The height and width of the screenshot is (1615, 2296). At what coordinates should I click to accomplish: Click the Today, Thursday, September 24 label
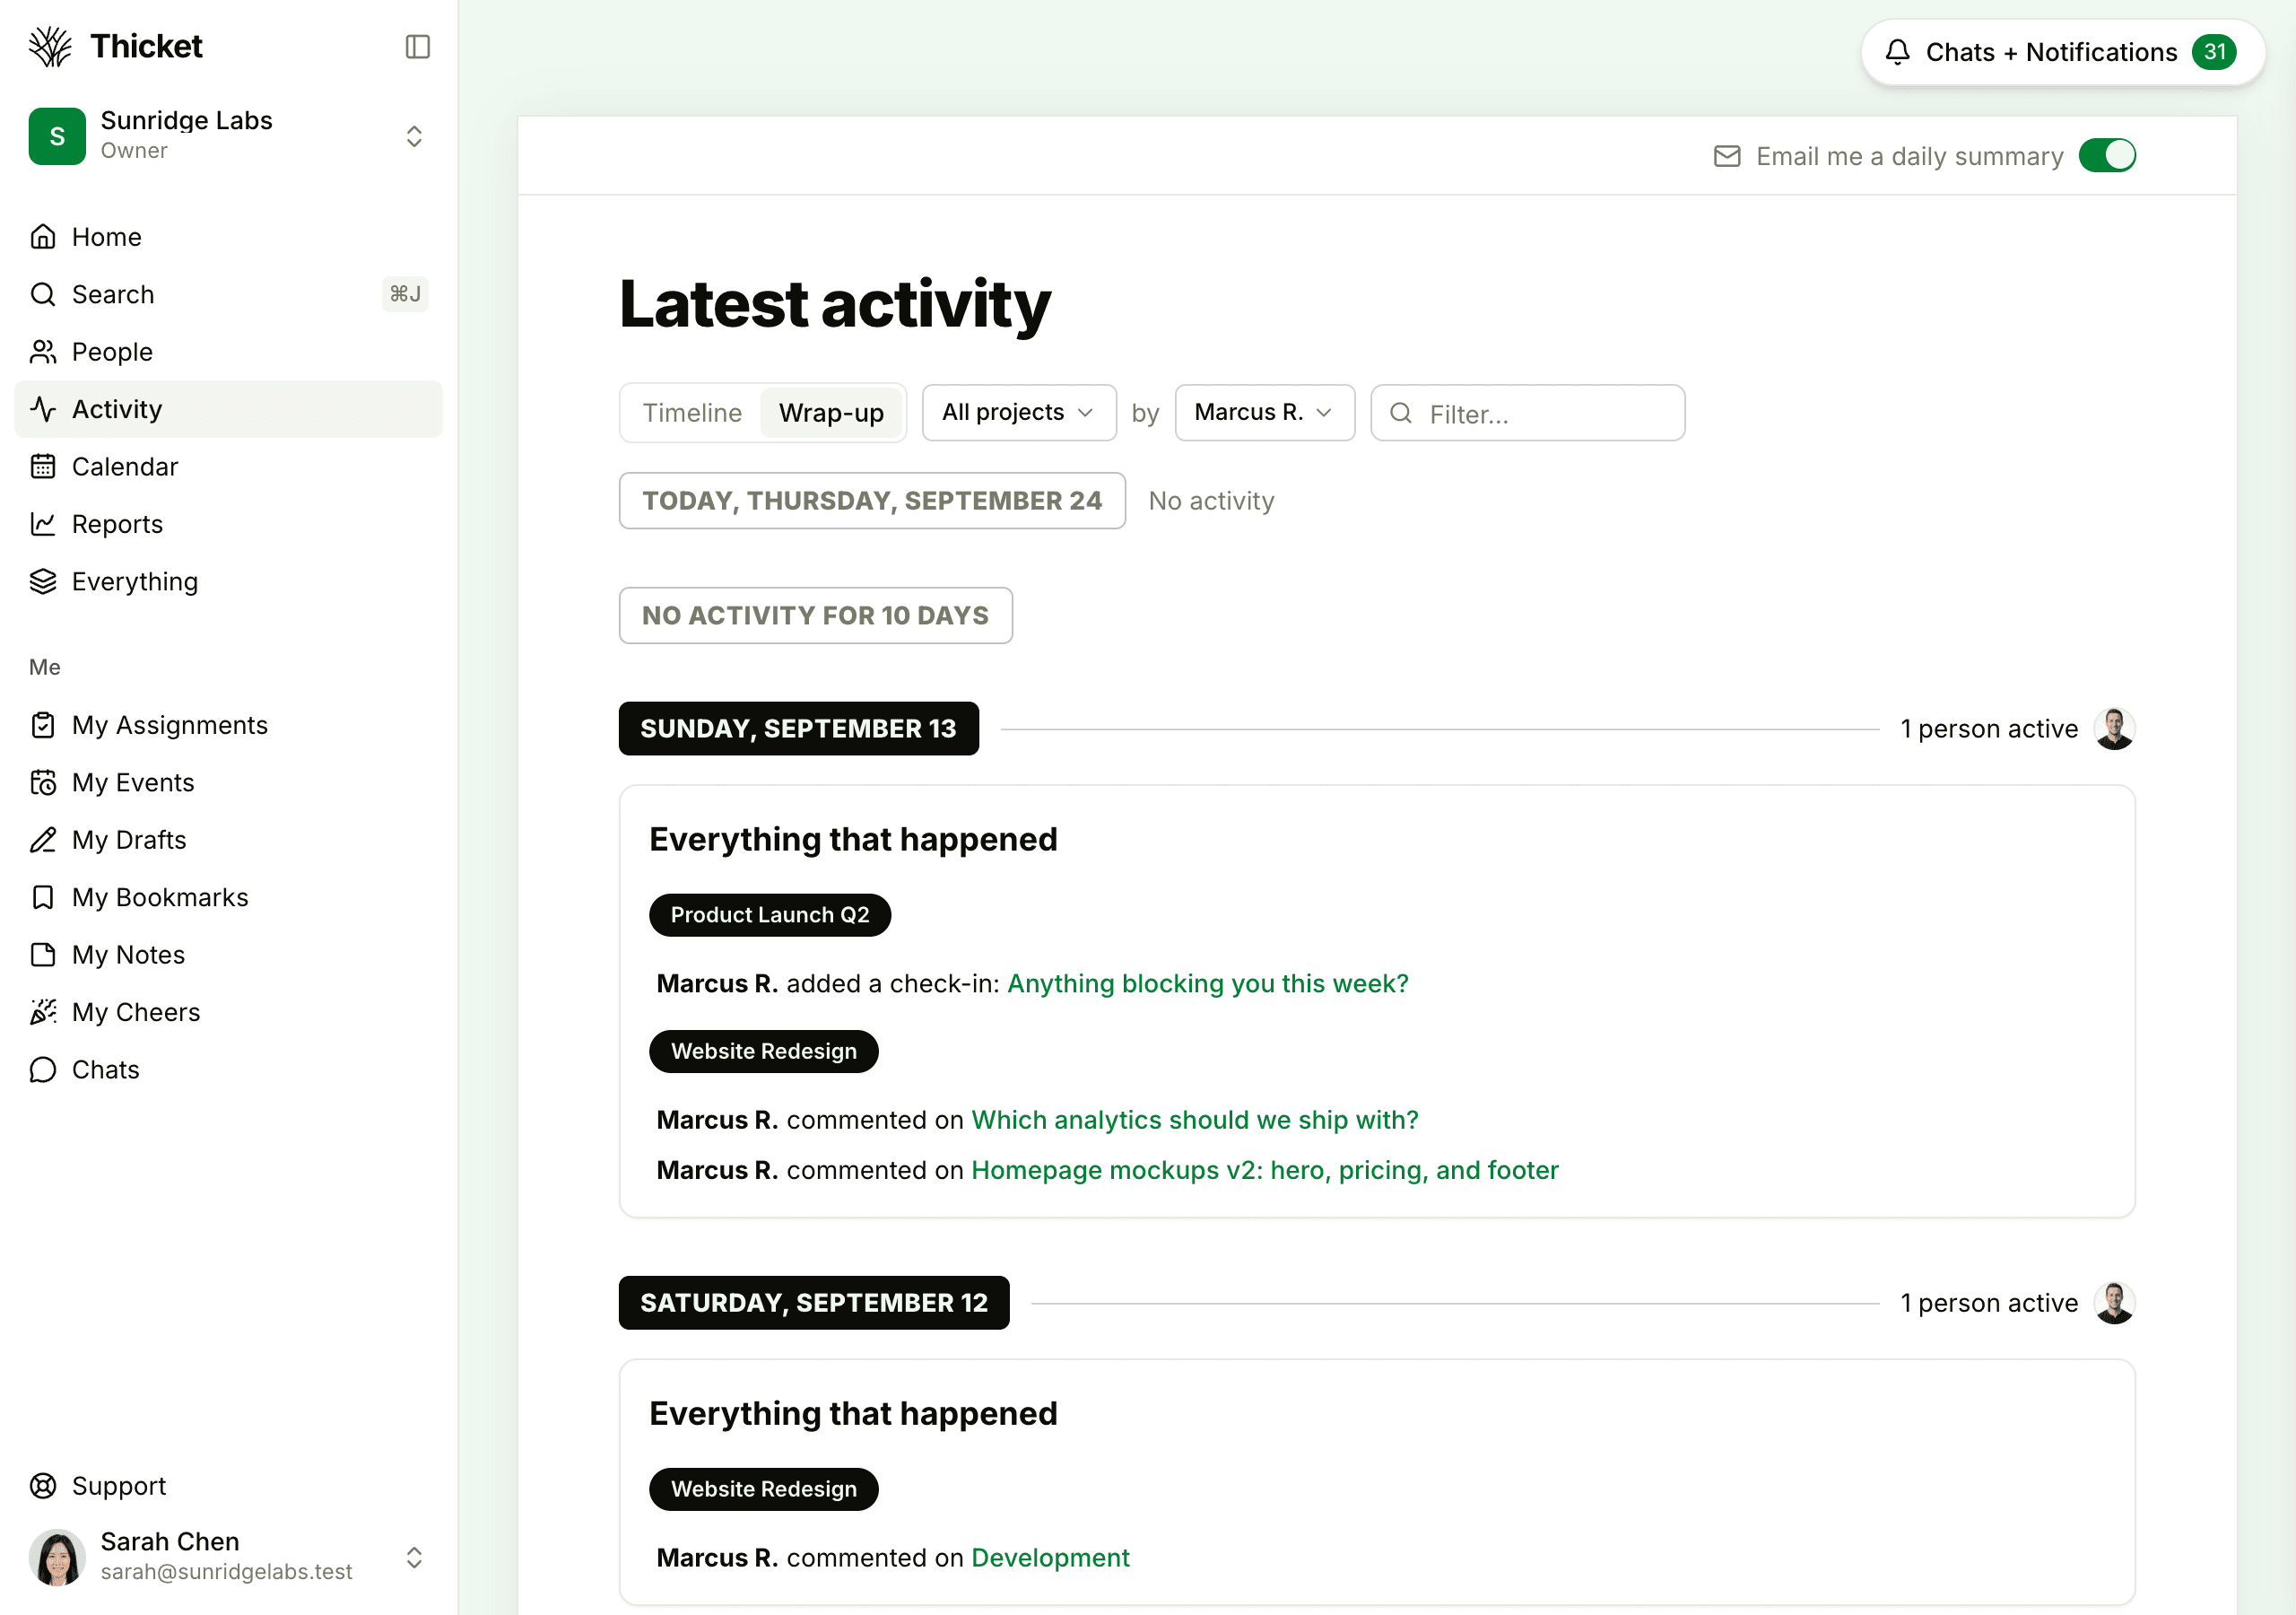pos(872,501)
